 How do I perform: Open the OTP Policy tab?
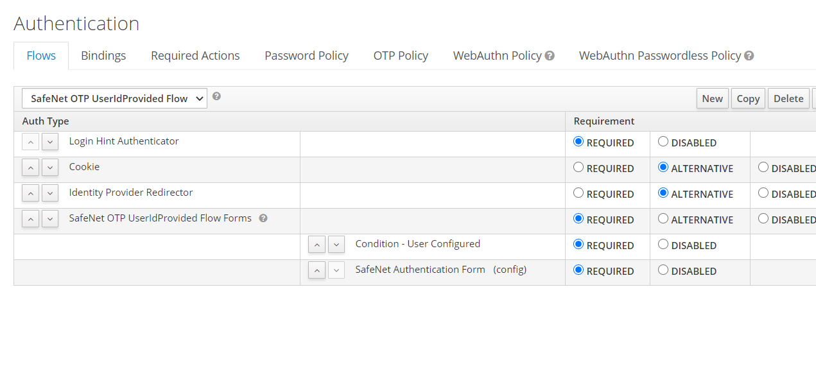(401, 56)
